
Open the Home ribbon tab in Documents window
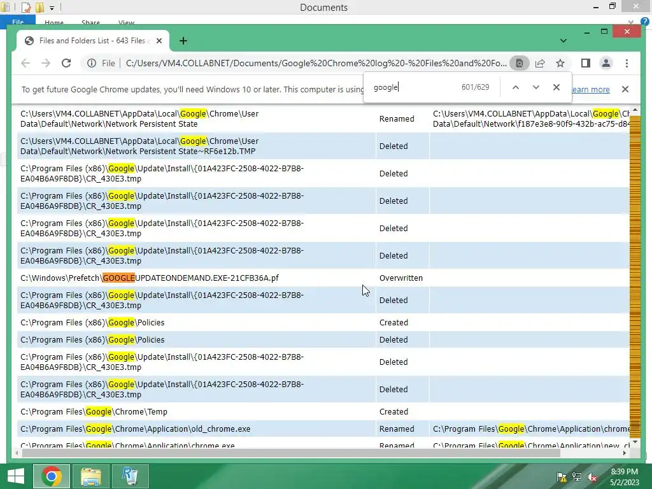(54, 23)
